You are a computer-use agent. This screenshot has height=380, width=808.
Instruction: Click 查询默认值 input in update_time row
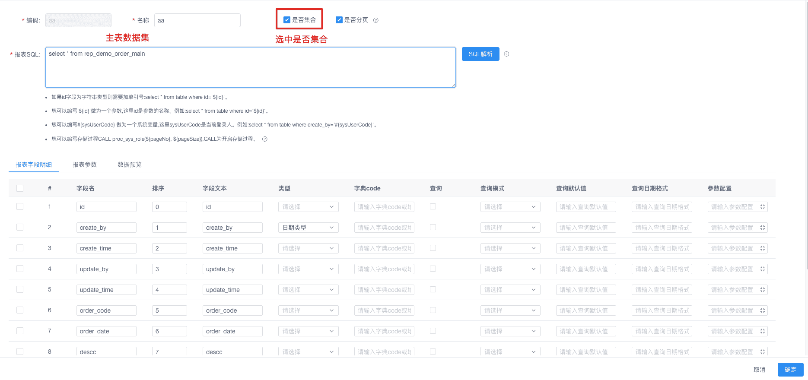point(586,290)
